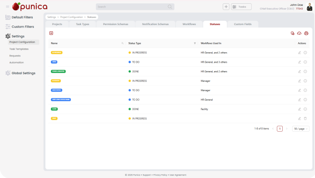
Task: Open the Status Type column filter funnel
Action: [x=195, y=43]
